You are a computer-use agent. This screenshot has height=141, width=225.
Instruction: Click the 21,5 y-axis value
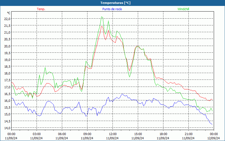tap(8, 25)
